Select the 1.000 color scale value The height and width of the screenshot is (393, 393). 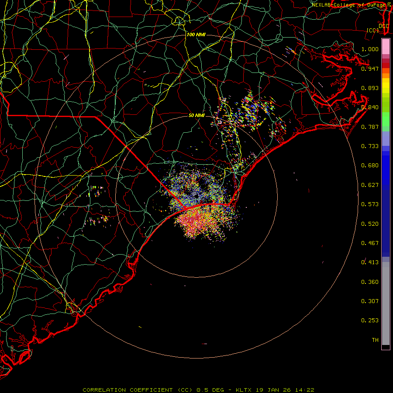tap(370, 49)
